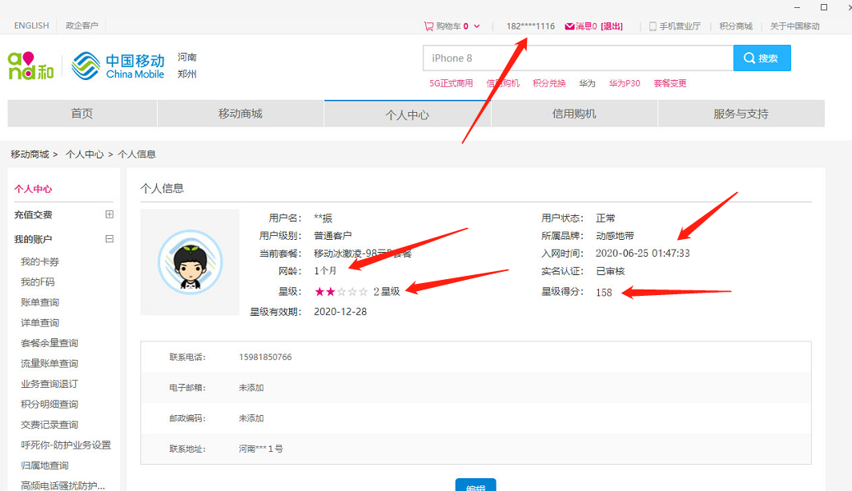This screenshot has width=852, height=491.
Task: Open 交费记录查询 in the sidebar
Action: tap(50, 425)
